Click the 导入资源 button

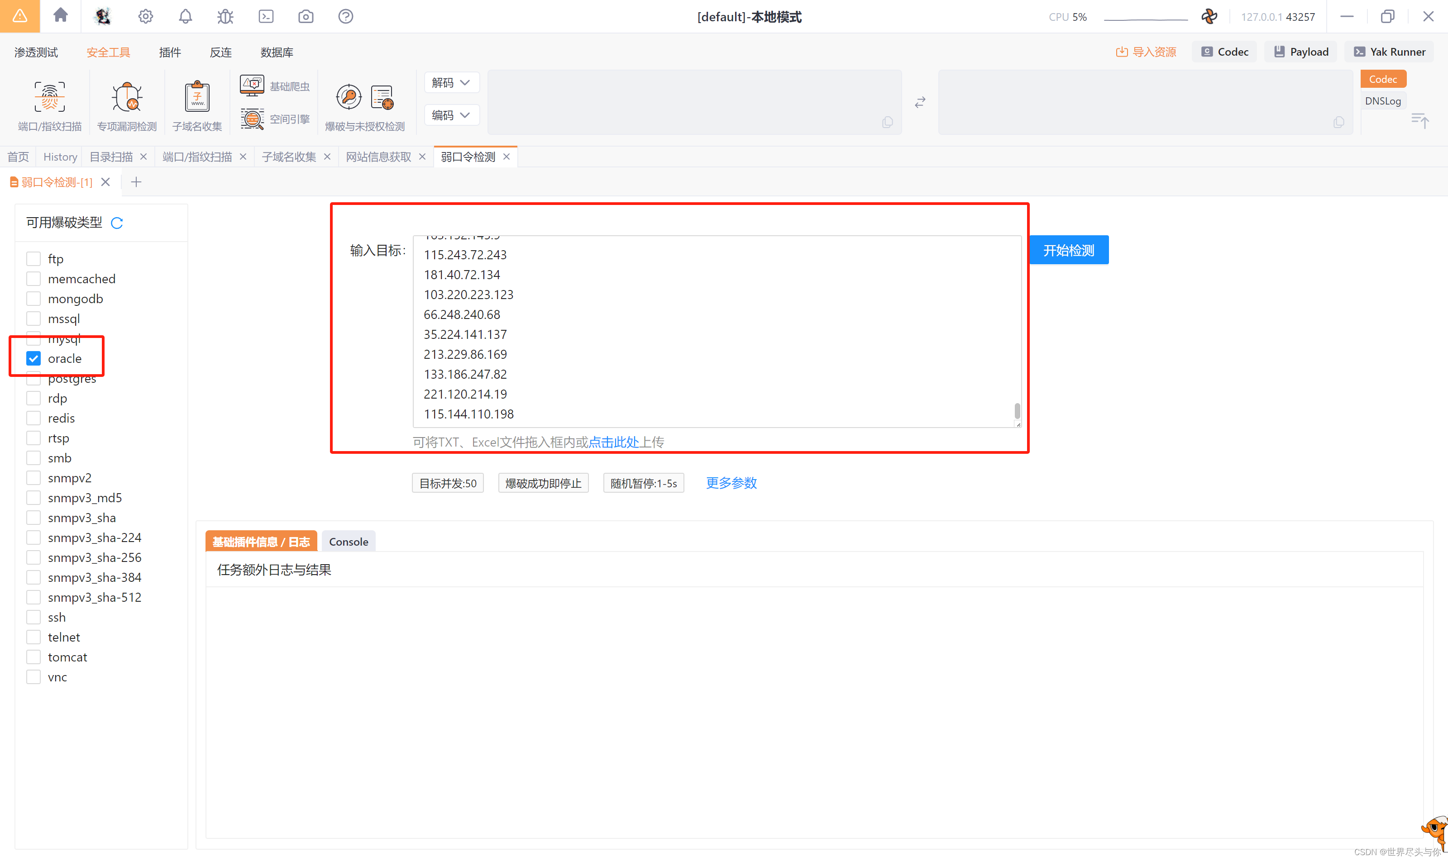(1146, 52)
